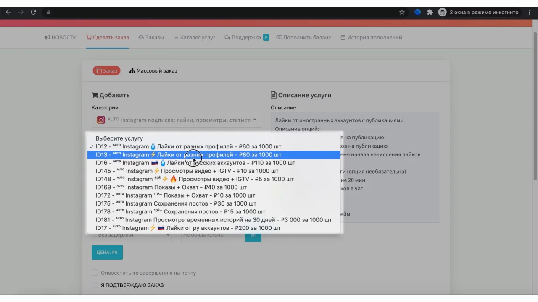Select ID169 Показы + Охват ₽40

(x=214, y=187)
